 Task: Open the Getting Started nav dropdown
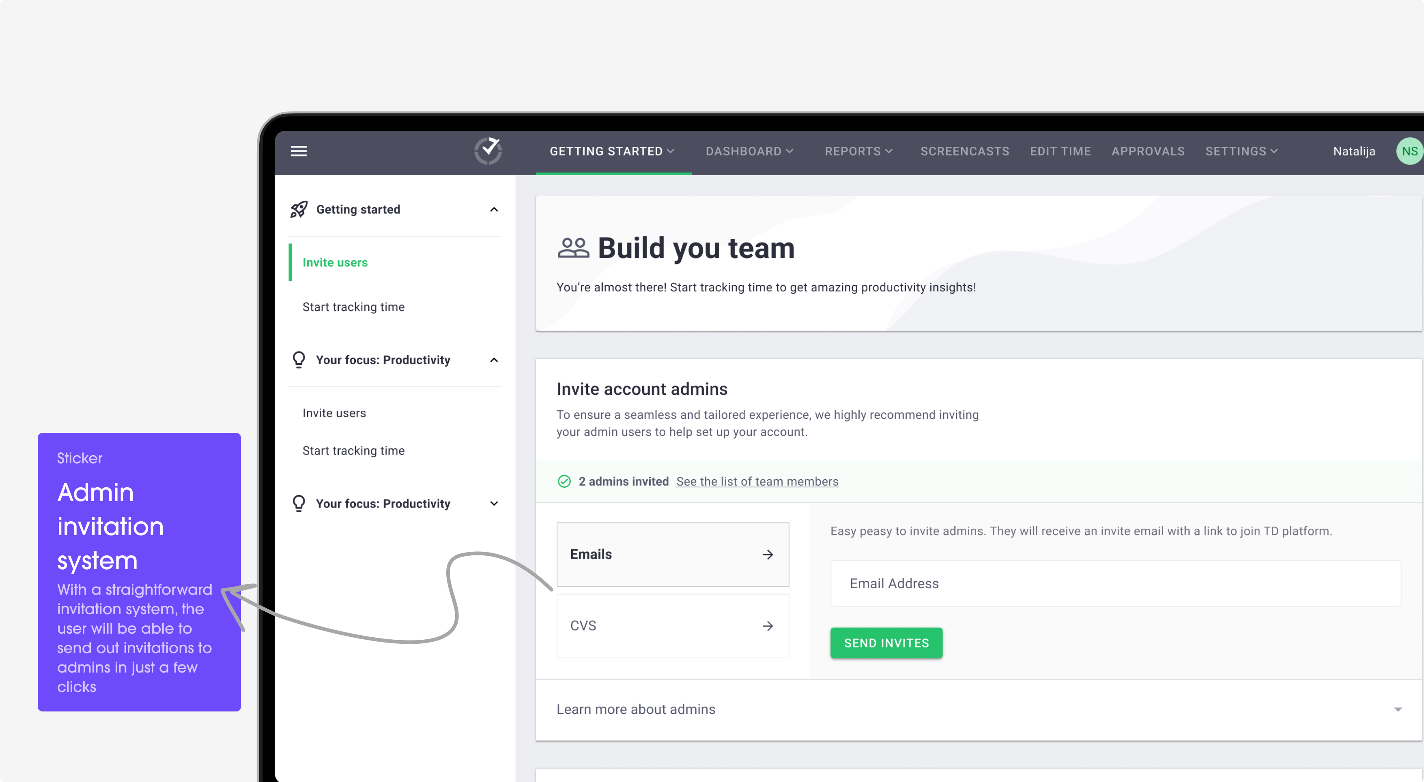[612, 151]
